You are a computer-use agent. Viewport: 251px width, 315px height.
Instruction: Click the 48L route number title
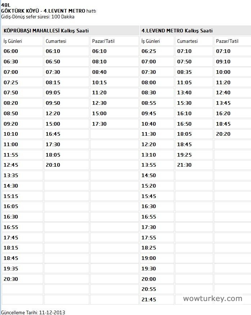click(6, 5)
